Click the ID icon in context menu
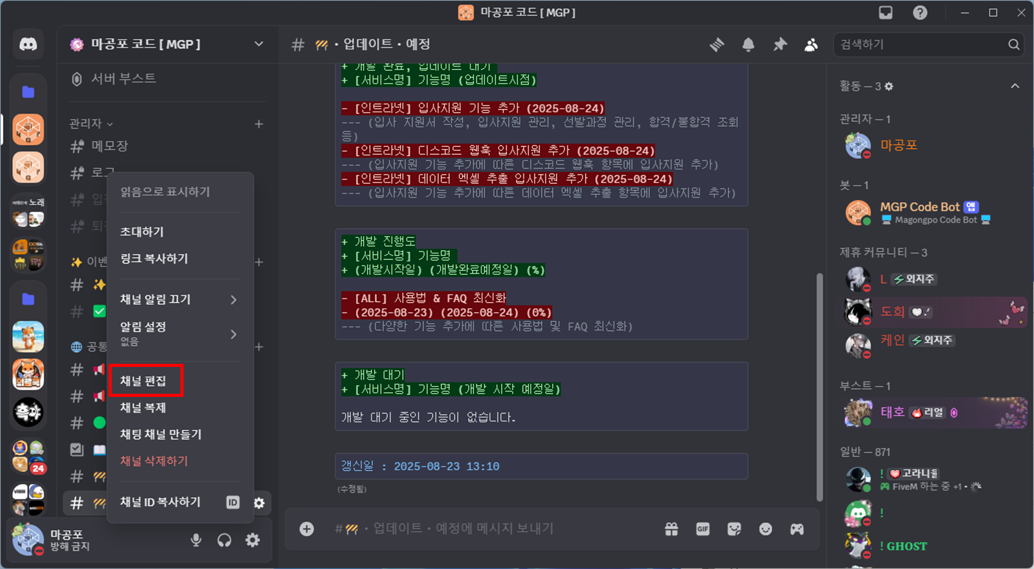Viewport: 1034px width, 569px height. 233,502
